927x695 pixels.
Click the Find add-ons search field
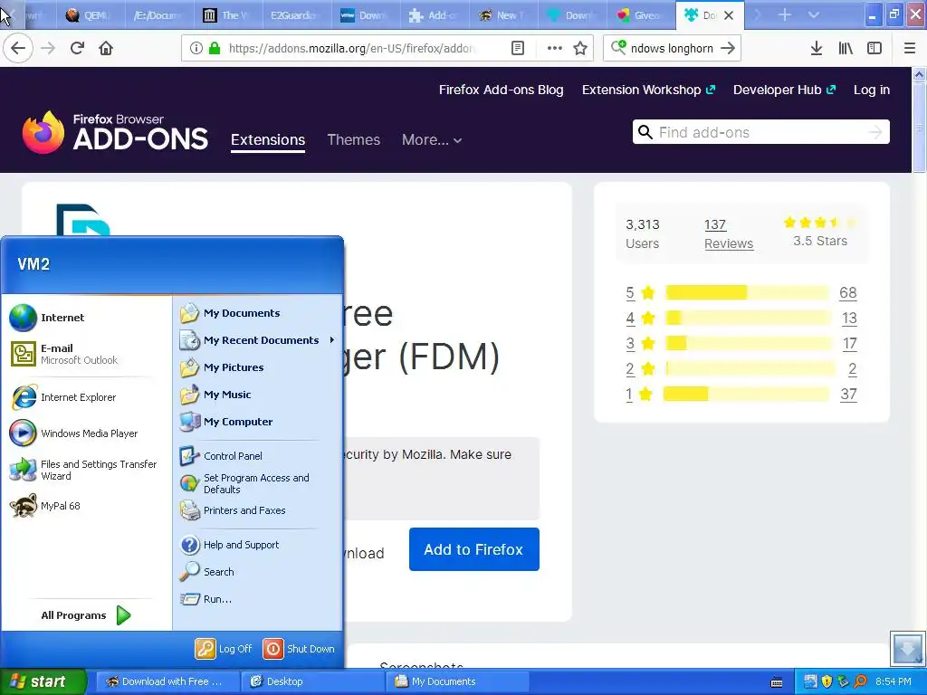click(760, 132)
